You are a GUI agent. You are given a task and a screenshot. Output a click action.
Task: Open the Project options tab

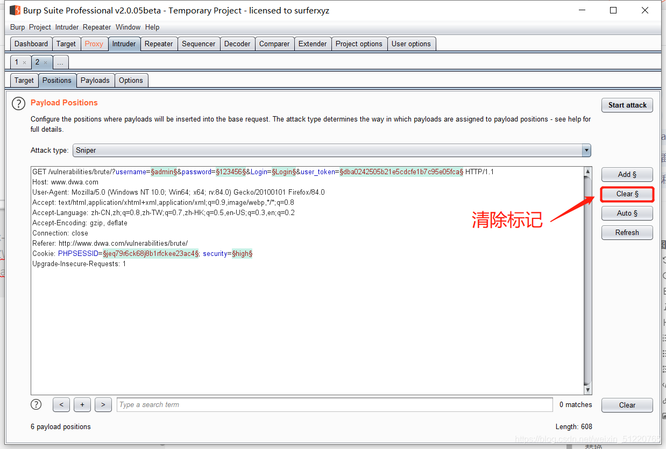point(359,44)
